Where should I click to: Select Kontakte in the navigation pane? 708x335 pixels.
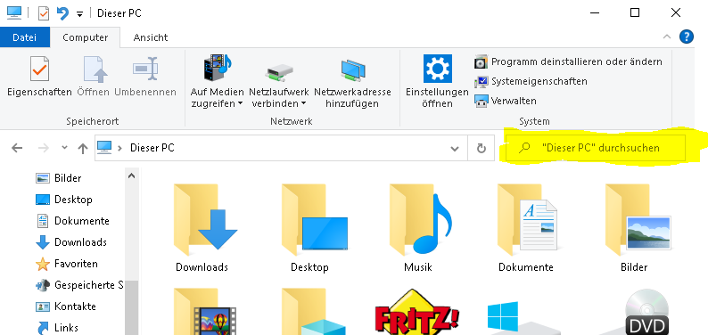(66, 306)
